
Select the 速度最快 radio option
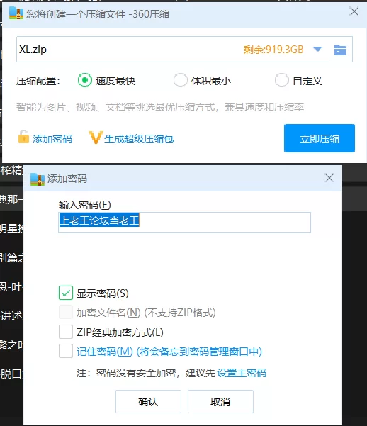coord(85,80)
